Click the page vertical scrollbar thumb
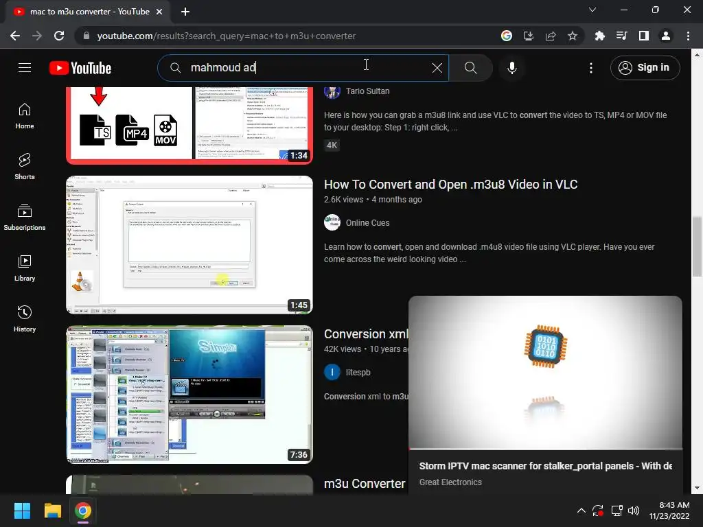Image resolution: width=703 pixels, height=527 pixels. click(x=697, y=246)
